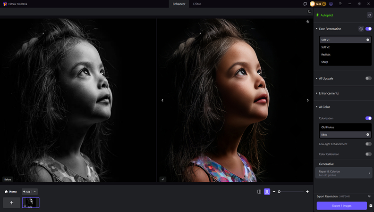Screen dimensions: 374x212
Task: Enable Low-light Enhancement switch
Action: coord(368,144)
